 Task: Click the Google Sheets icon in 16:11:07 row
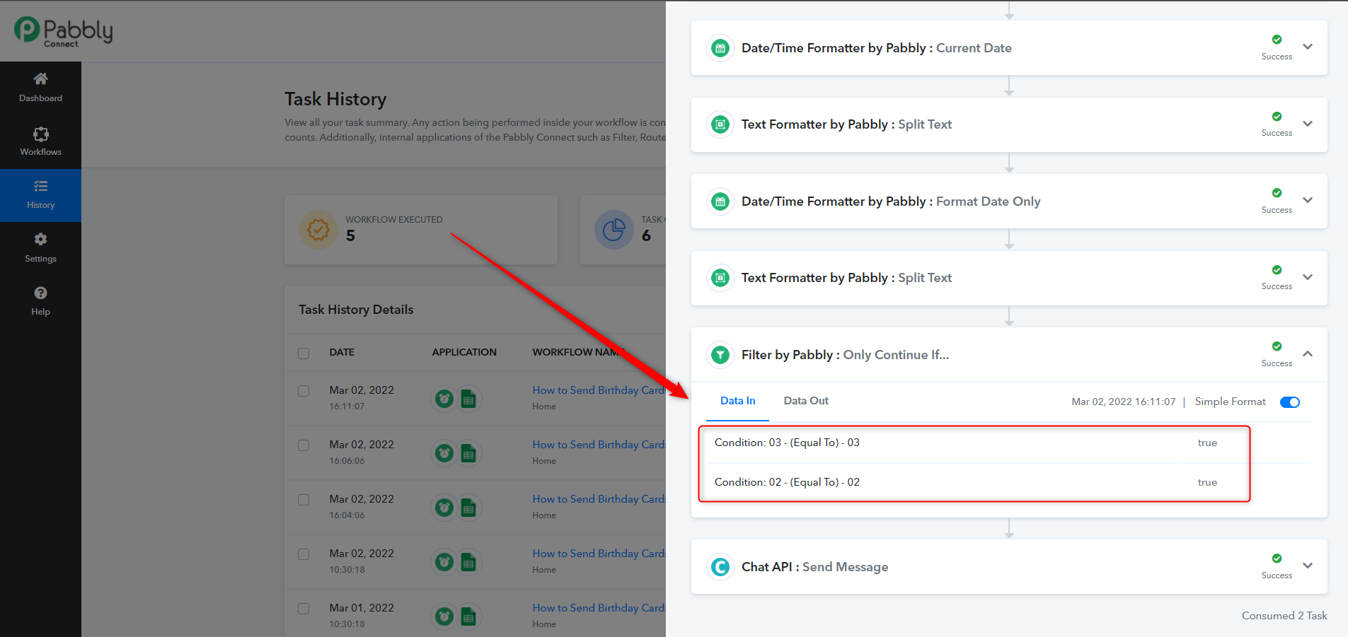[x=468, y=399]
